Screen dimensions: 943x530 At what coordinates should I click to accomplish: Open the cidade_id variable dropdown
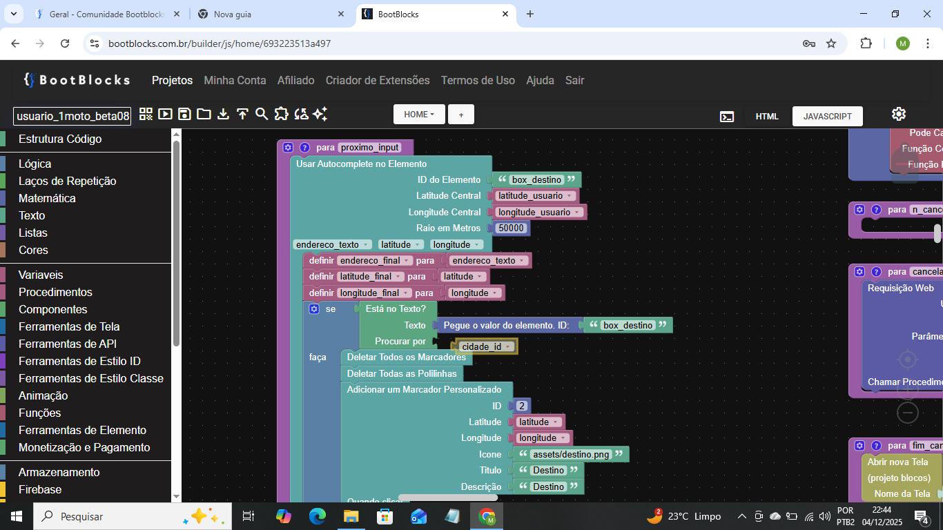(508, 346)
